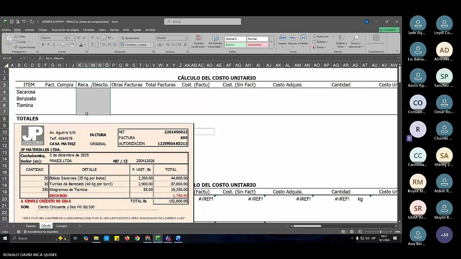Open File Explorer from the taskbar

coord(96,238)
